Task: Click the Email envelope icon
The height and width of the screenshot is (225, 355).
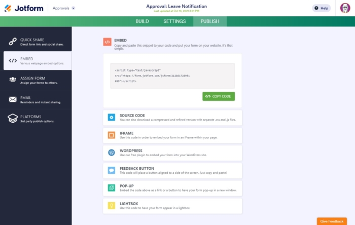Action: pos(13,99)
